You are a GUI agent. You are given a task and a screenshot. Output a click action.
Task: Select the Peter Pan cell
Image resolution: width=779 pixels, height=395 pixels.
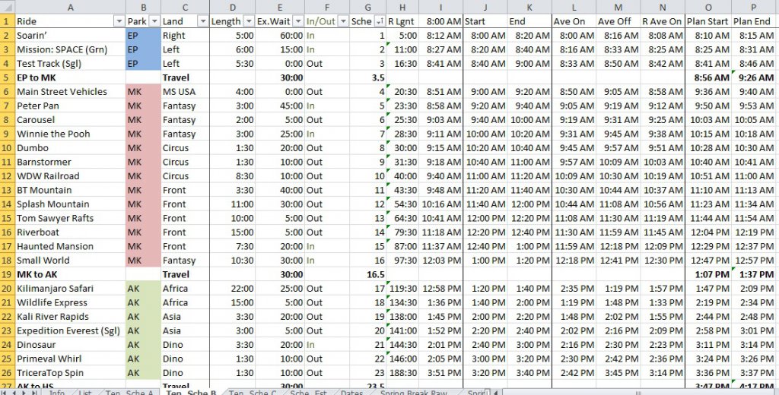click(70, 106)
